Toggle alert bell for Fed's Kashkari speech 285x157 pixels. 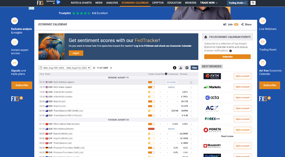pyautogui.click(x=191, y=82)
